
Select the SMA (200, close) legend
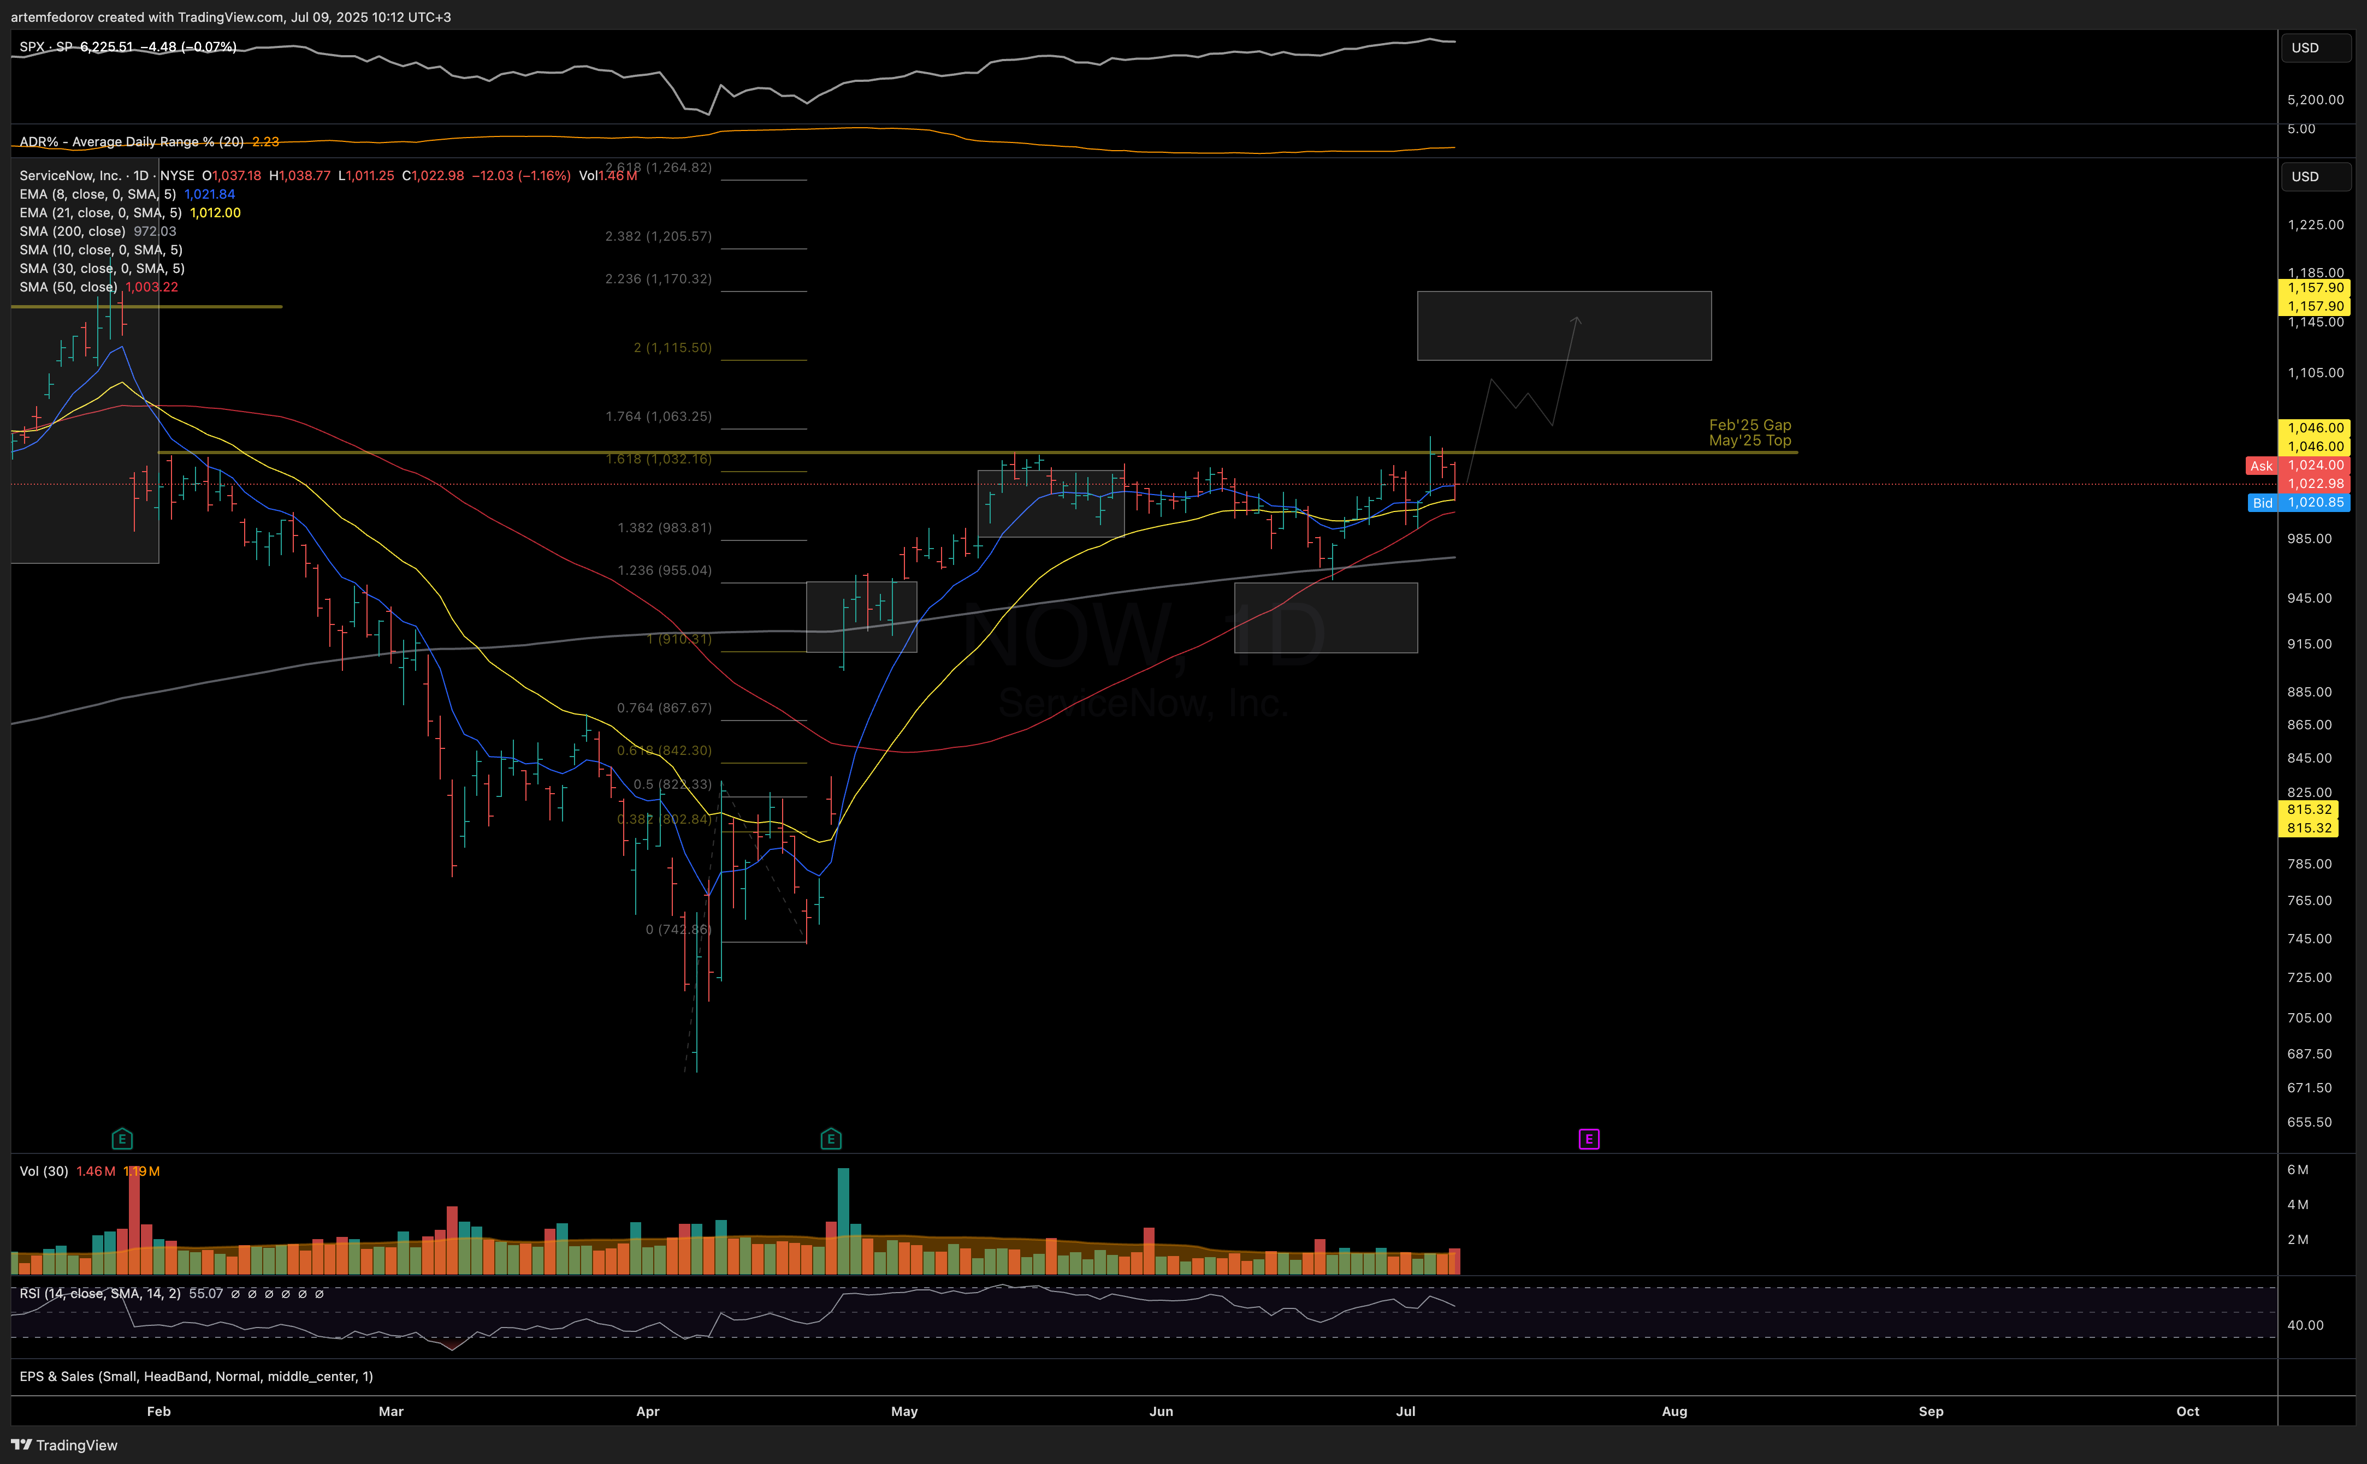tap(73, 230)
